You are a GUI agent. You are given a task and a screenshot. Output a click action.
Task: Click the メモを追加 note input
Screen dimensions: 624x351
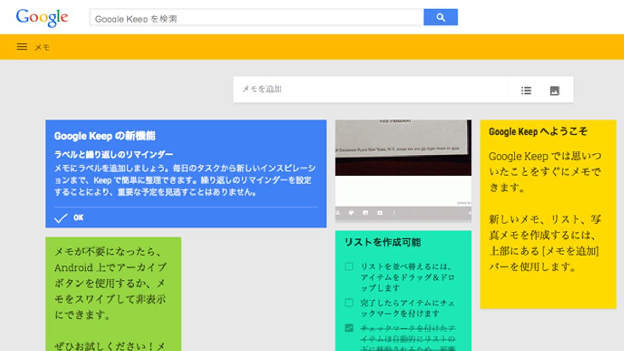[370, 89]
